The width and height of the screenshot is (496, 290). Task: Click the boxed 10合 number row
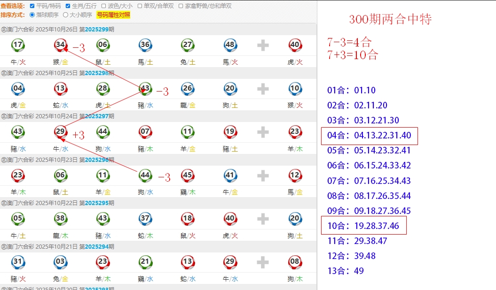[x=363, y=226]
